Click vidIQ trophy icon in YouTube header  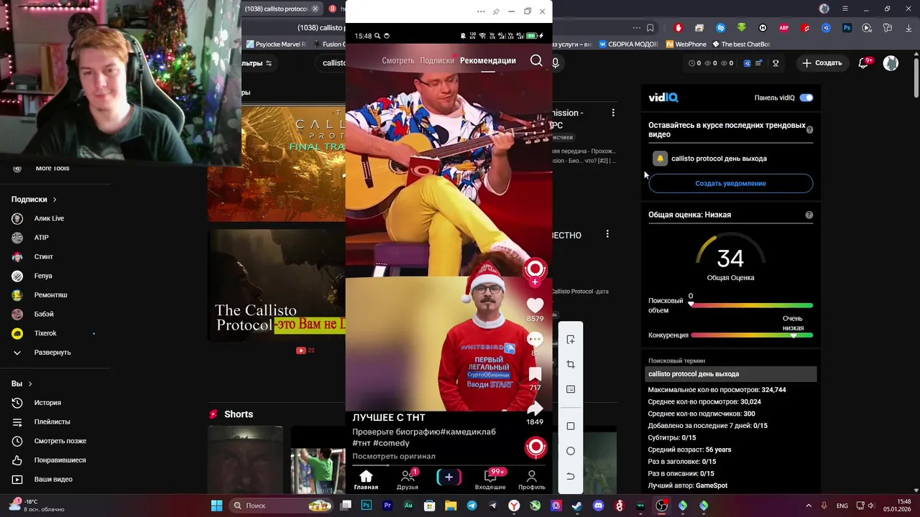click(776, 63)
